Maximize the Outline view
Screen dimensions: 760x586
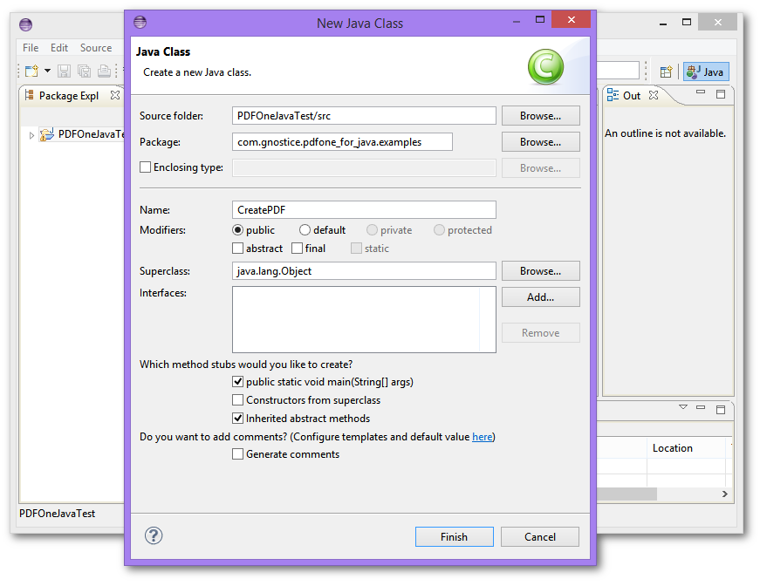[721, 94]
